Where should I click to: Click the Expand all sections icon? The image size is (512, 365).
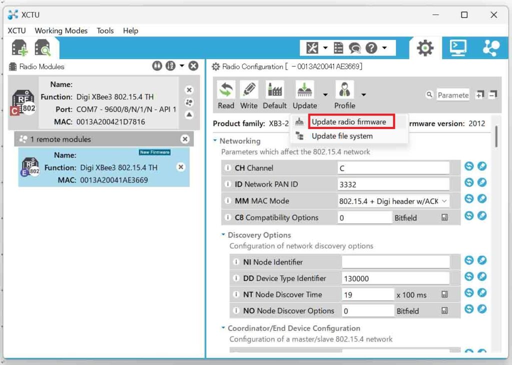point(479,95)
